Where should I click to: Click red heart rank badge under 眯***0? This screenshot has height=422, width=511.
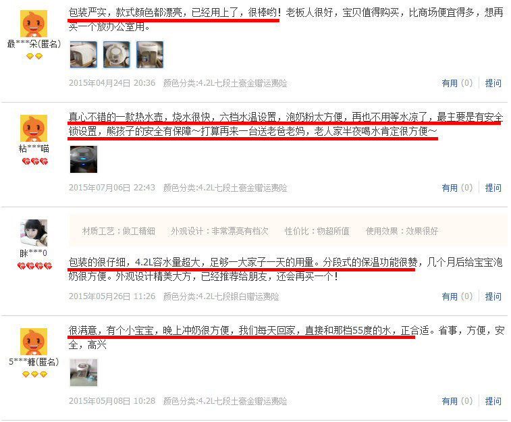tap(34, 266)
